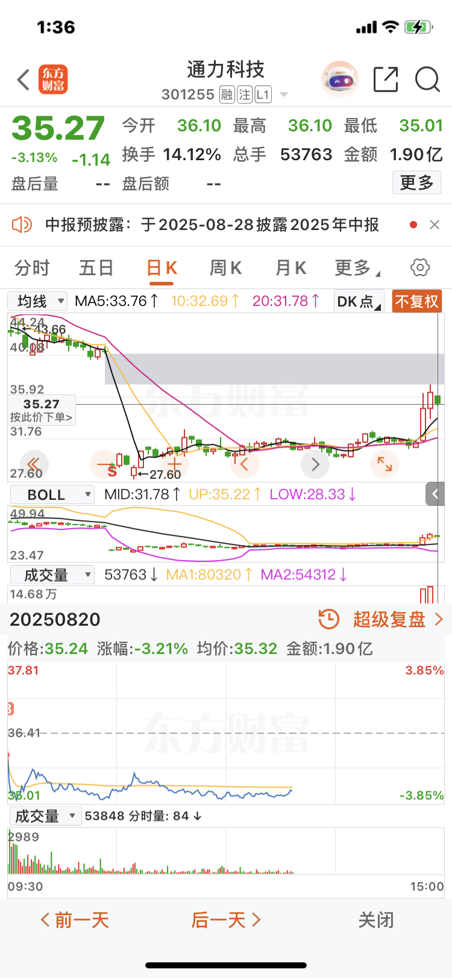Image resolution: width=452 pixels, height=978 pixels.
Task: Tap the speaker announcement icon
Action: tap(22, 225)
